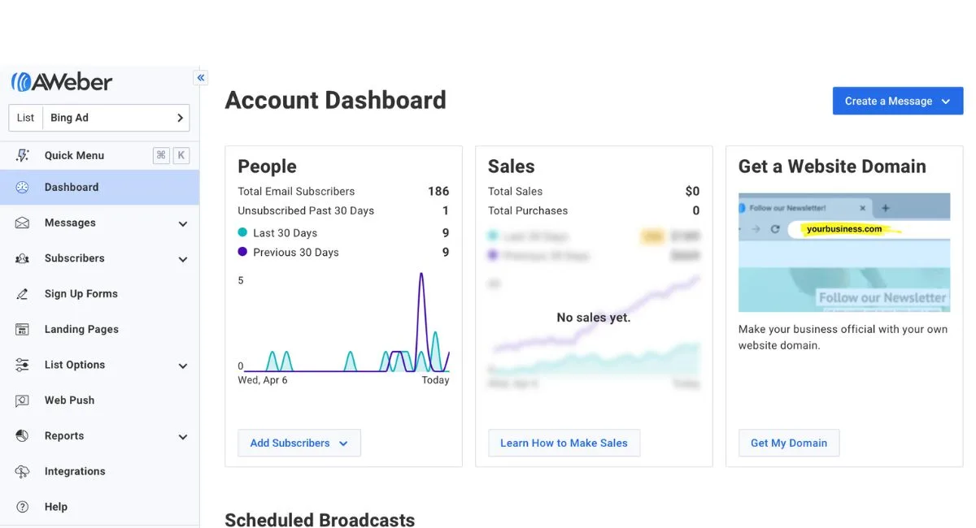
Task: Expand the Subscribers submenu chevron
Action: tap(183, 260)
